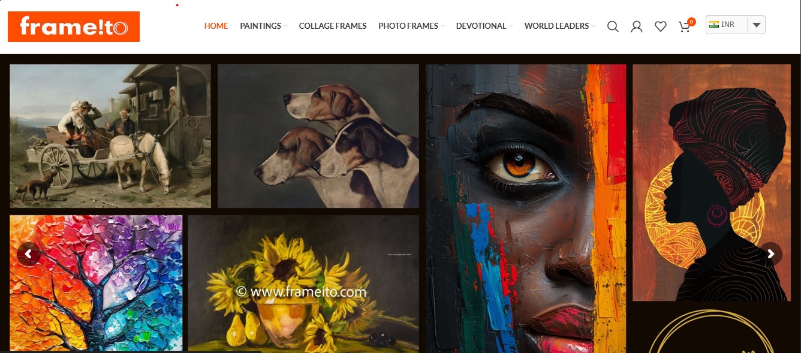
Task: Select the horse cart painting
Action: click(110, 136)
